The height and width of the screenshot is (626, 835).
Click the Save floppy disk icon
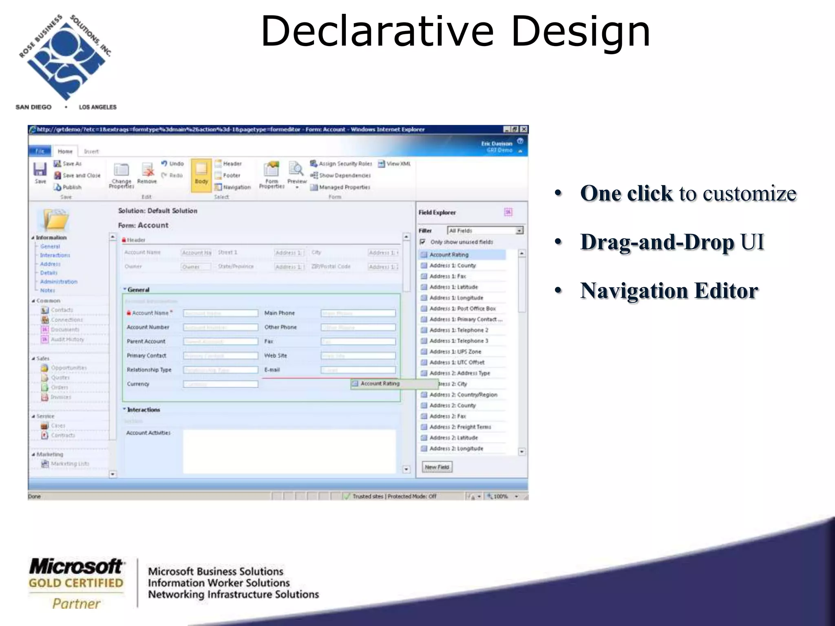(x=40, y=169)
